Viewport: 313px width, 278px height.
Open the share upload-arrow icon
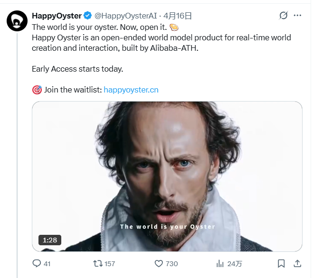coord(298,263)
